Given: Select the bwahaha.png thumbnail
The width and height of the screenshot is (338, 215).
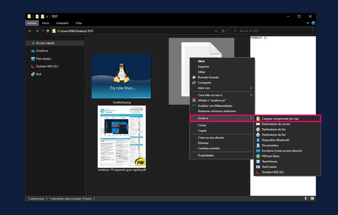Looking at the screenshot, I should (x=121, y=76).
